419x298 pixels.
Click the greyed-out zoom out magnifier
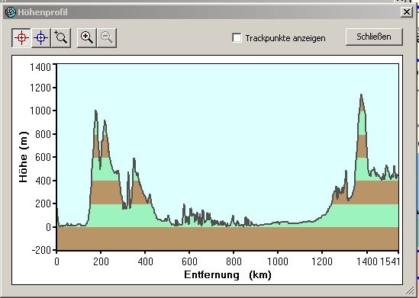point(107,38)
